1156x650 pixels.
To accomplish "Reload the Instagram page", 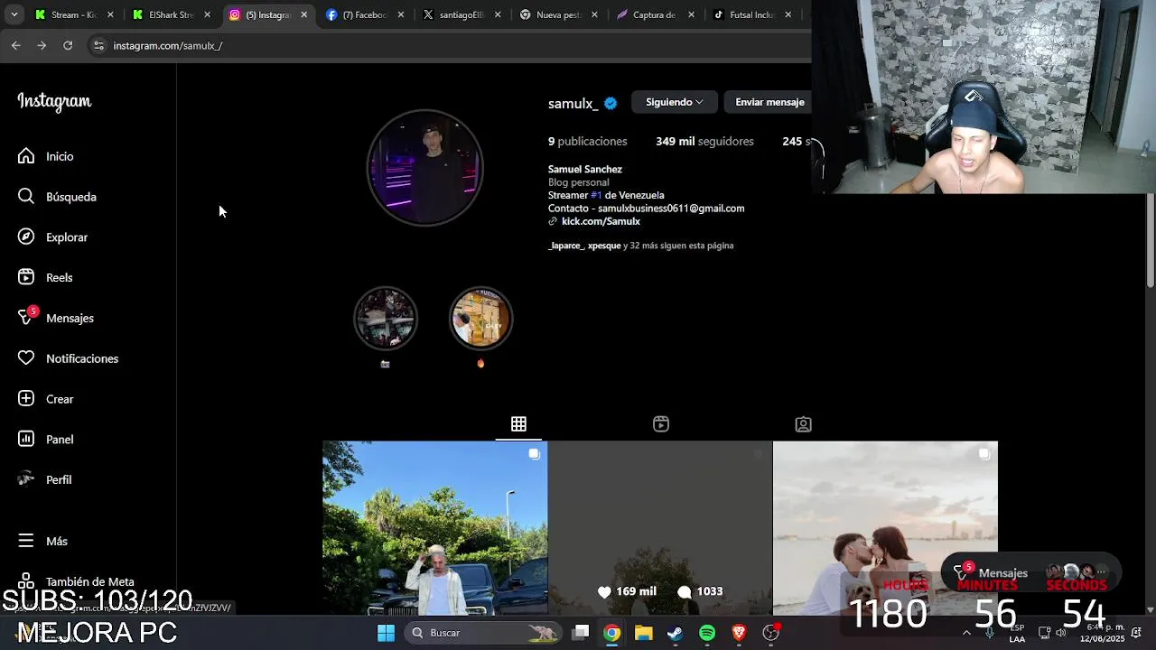I will click(68, 45).
